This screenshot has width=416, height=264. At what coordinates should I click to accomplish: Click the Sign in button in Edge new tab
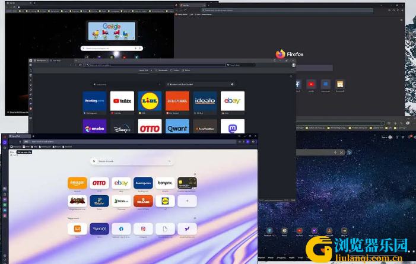coord(386,137)
